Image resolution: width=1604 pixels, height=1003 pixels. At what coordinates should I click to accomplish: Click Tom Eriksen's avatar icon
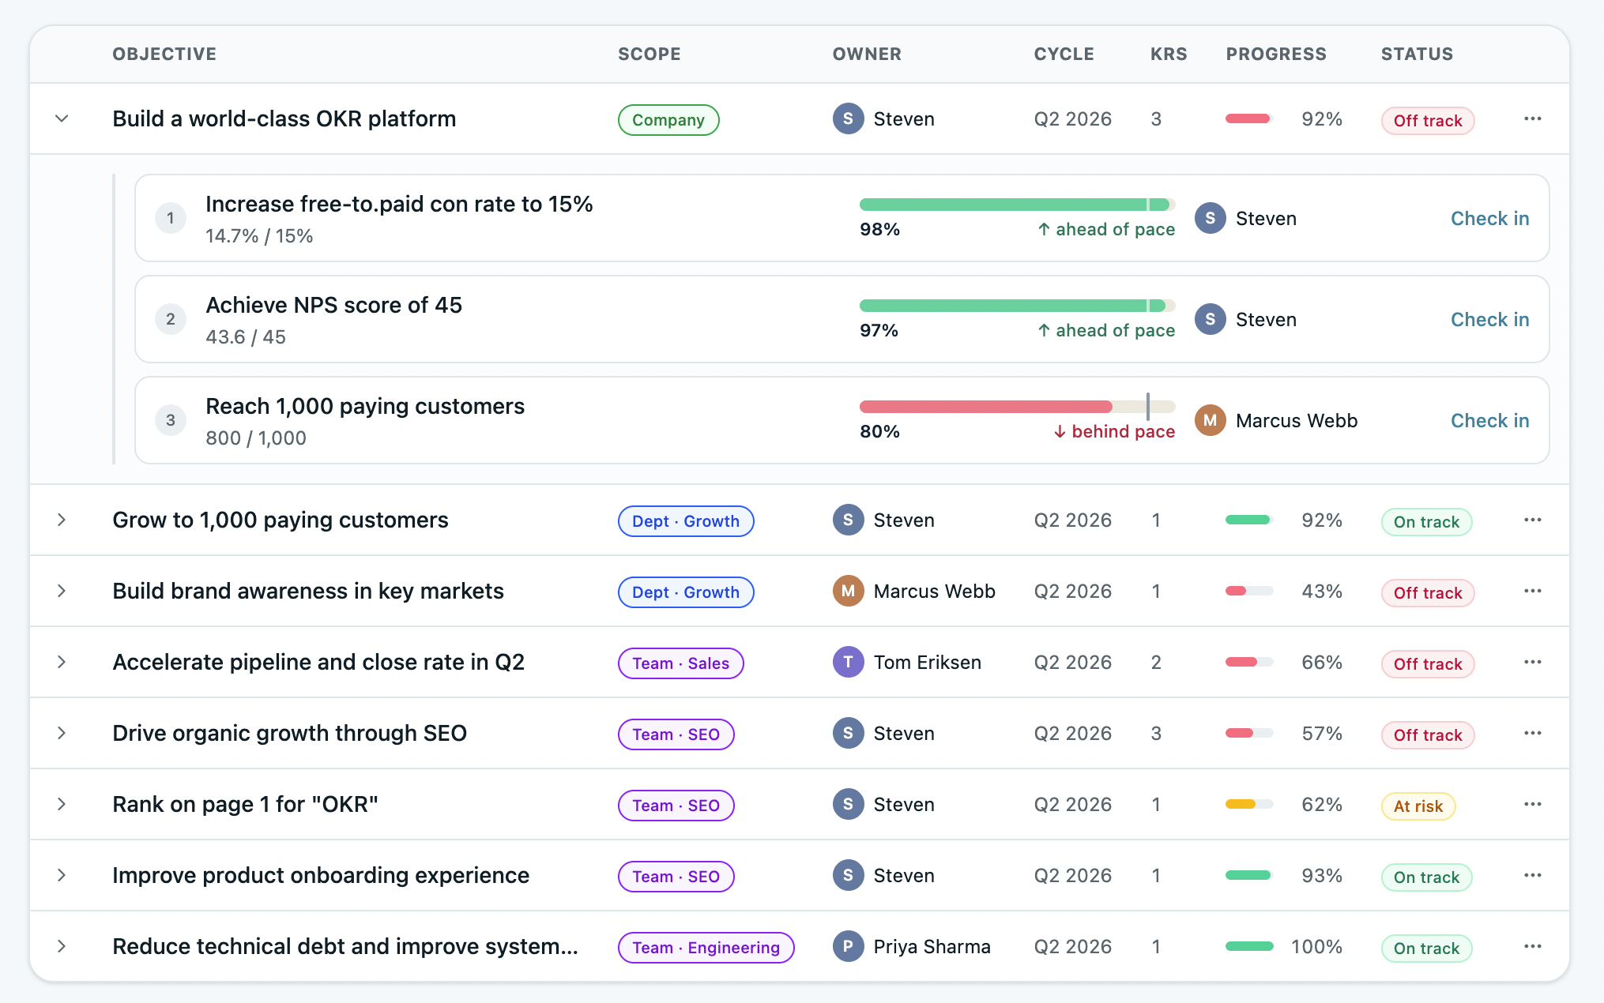coord(848,663)
